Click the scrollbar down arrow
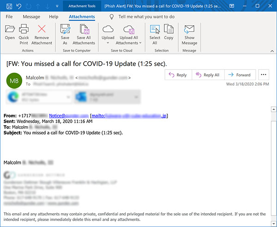Image resolution: width=277 pixels, height=227 pixels. pos(274,223)
